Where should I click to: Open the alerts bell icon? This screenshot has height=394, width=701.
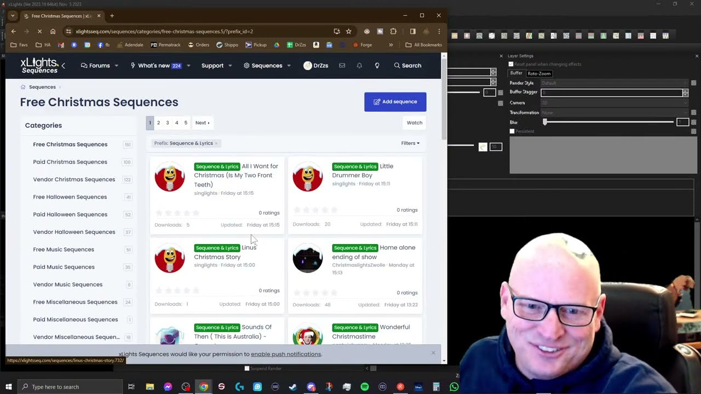pos(359,66)
